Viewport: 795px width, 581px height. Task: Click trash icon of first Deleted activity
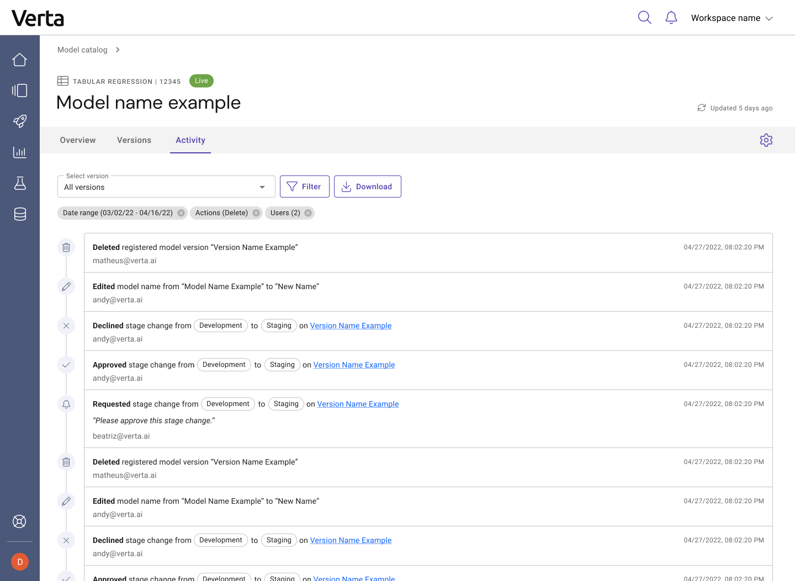(x=66, y=247)
